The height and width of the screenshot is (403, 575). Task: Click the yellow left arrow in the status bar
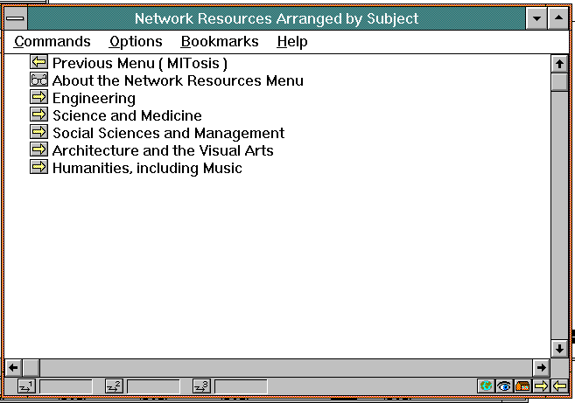[x=559, y=386]
